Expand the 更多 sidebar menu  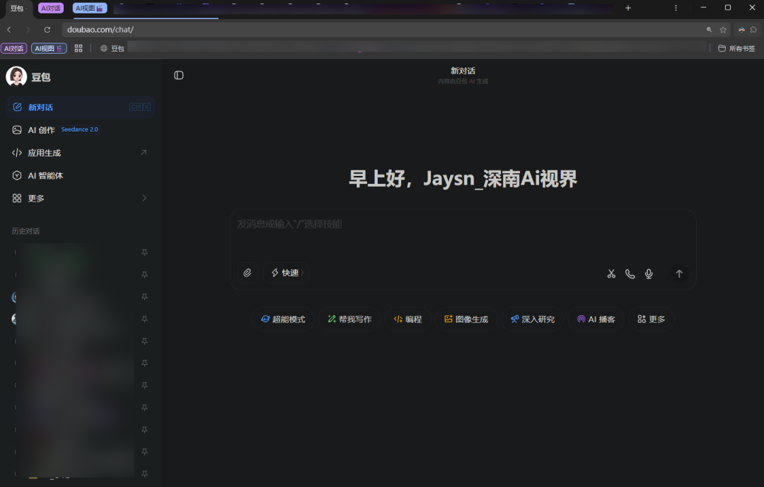click(31, 198)
